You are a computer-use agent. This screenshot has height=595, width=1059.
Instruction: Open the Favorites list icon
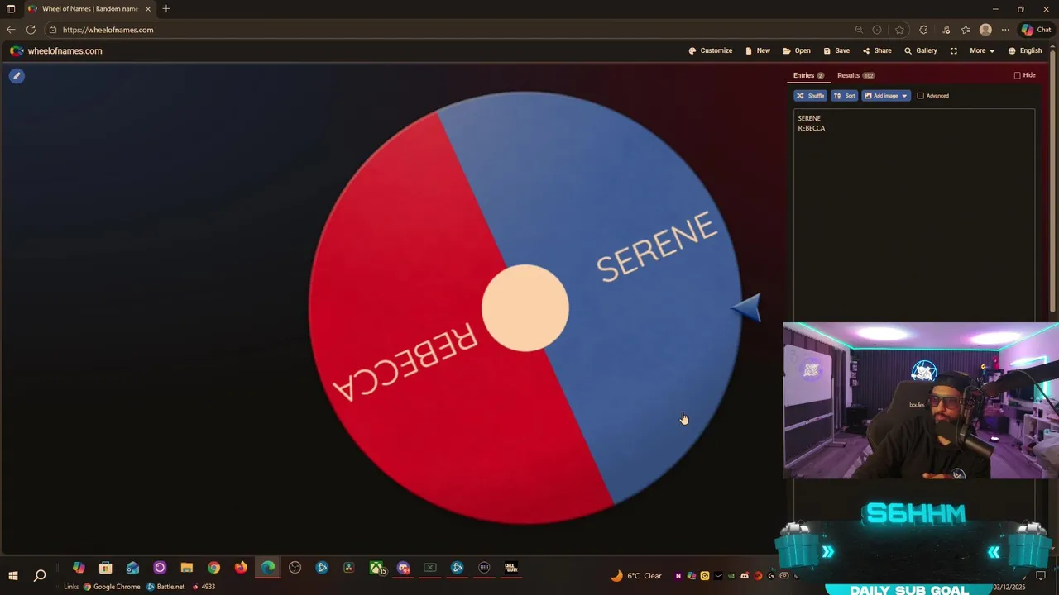point(966,30)
